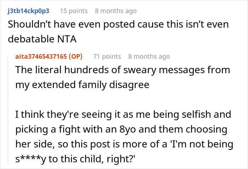This screenshot has width=248, height=169.
Task: Open OP reply's "8 months ago" timestamp
Action: point(149,57)
